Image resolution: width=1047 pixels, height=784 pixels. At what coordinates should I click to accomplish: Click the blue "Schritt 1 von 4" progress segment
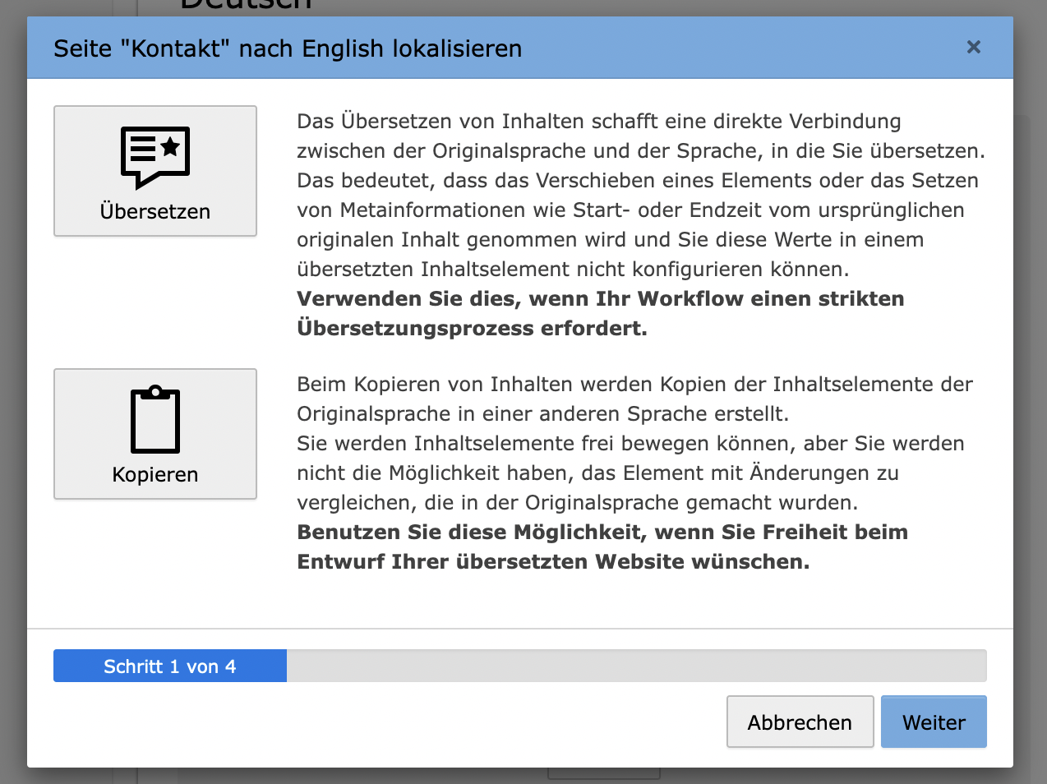tap(170, 666)
